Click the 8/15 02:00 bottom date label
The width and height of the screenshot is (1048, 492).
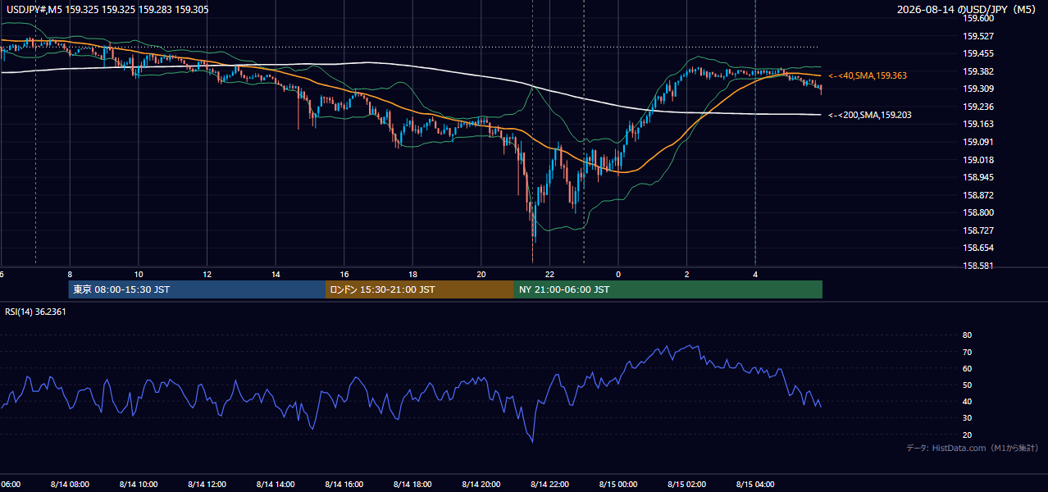pos(686,484)
